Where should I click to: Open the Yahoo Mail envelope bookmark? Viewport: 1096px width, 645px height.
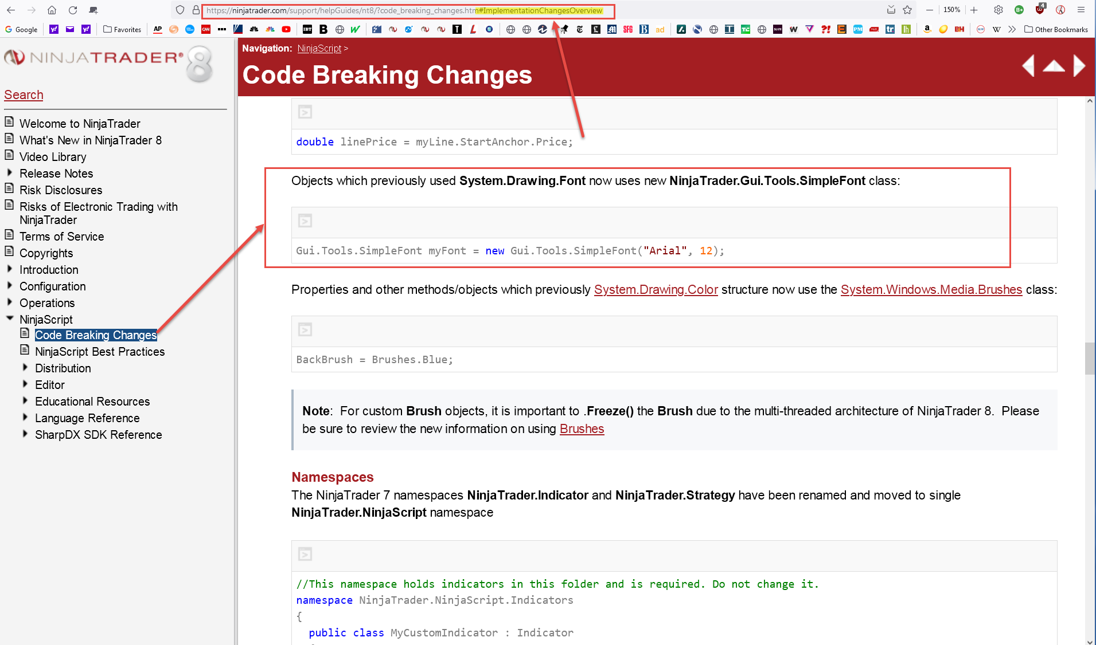click(70, 29)
